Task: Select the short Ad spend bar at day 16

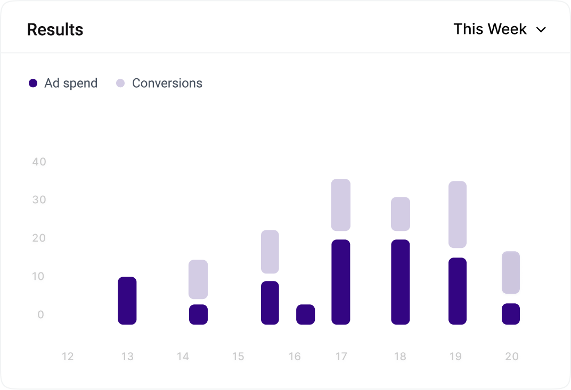Action: pyautogui.click(x=306, y=314)
